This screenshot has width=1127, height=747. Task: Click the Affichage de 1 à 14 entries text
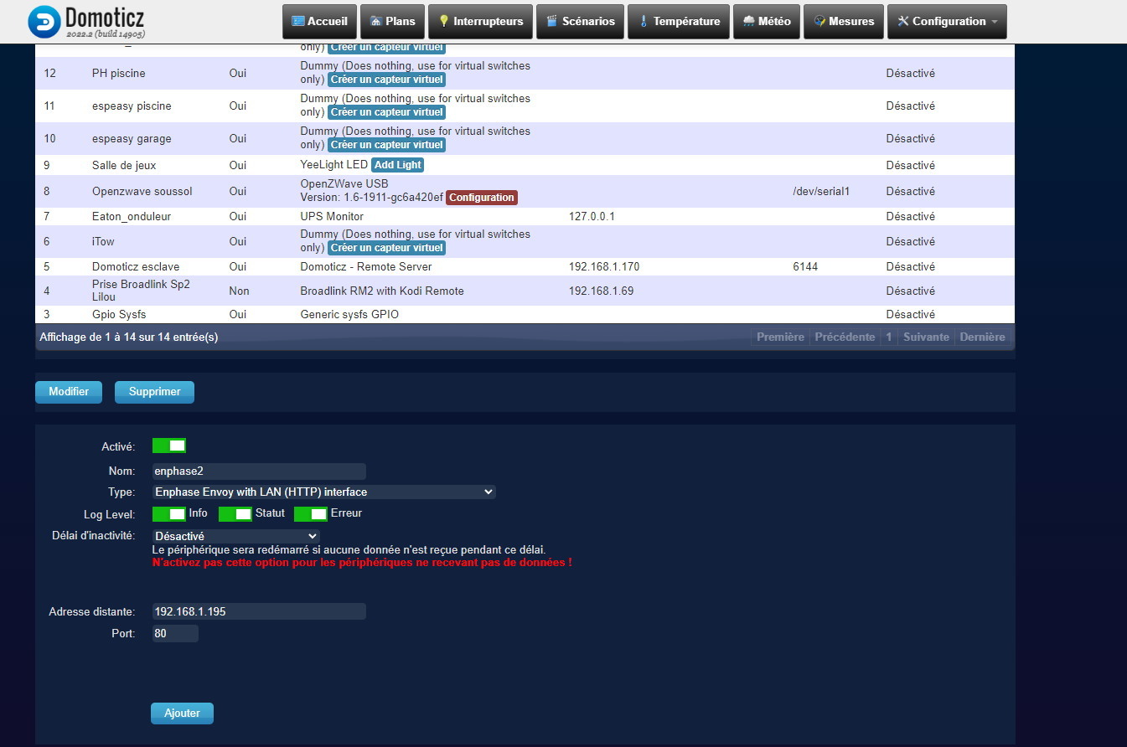point(129,337)
